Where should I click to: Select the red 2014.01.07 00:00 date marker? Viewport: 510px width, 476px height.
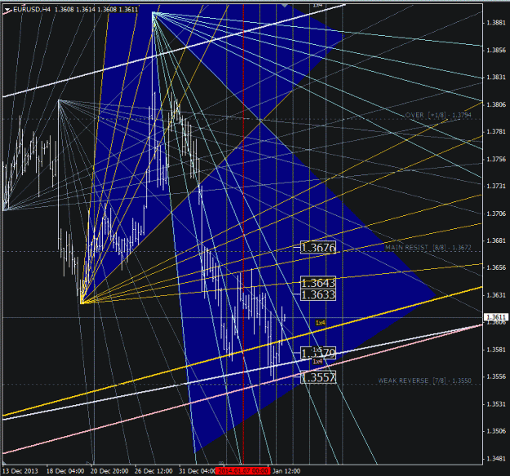[x=242, y=471]
